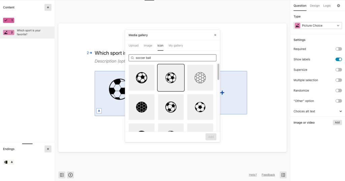Click Add next to Image or video
The height and width of the screenshot is (181, 345).
coord(337,122)
